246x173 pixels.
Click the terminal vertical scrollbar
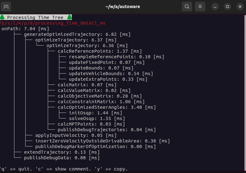pos(245,93)
